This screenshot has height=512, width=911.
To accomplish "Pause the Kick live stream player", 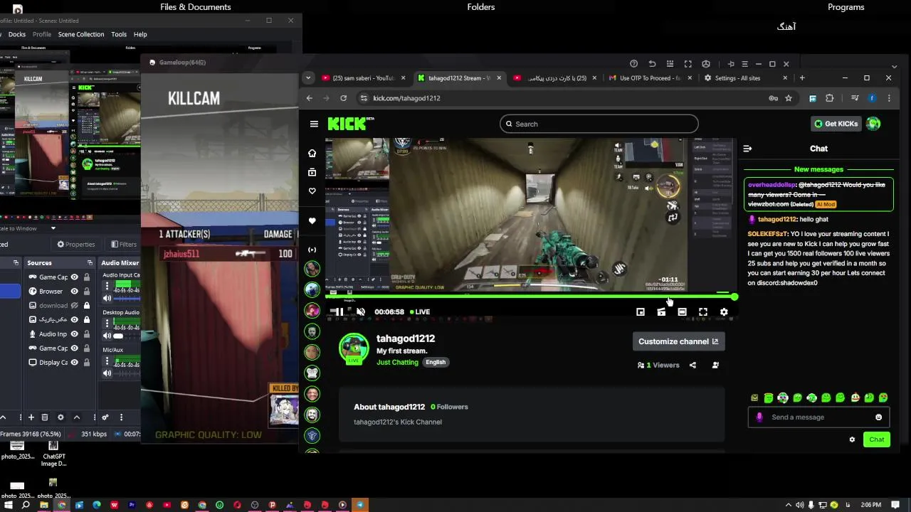I will pyautogui.click(x=339, y=311).
